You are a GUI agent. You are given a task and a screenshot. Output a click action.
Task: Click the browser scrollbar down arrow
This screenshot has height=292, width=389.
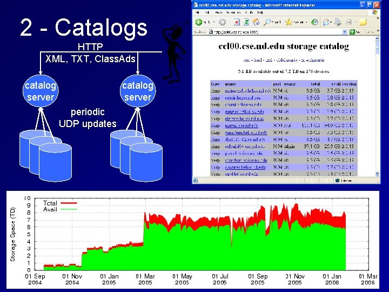[x=377, y=174]
